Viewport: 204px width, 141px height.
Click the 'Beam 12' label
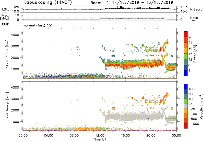pos(99,3)
